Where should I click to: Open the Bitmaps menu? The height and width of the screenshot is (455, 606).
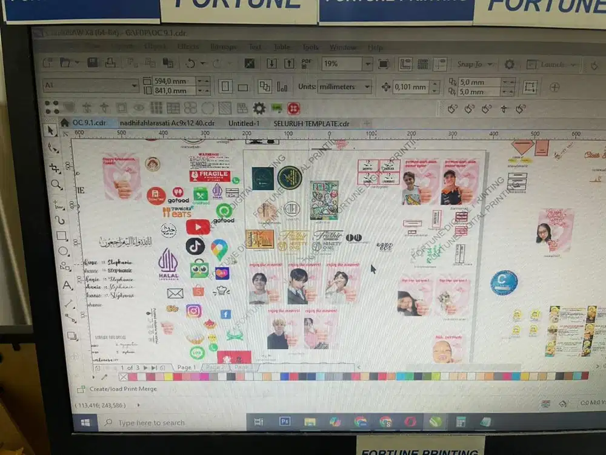coord(224,47)
